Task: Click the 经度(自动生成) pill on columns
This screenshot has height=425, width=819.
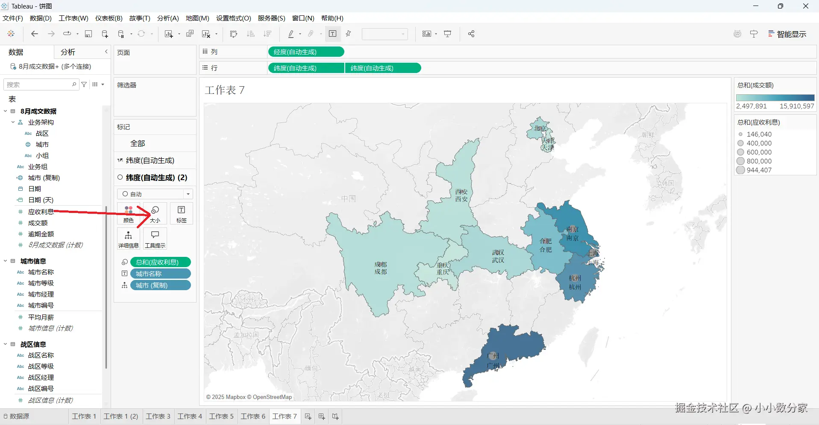Action: 306,52
